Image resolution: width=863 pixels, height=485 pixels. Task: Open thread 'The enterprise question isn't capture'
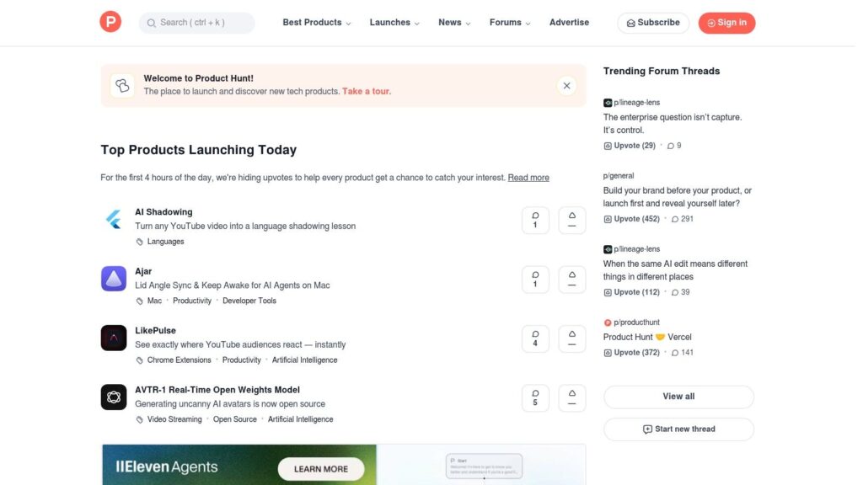(673, 124)
